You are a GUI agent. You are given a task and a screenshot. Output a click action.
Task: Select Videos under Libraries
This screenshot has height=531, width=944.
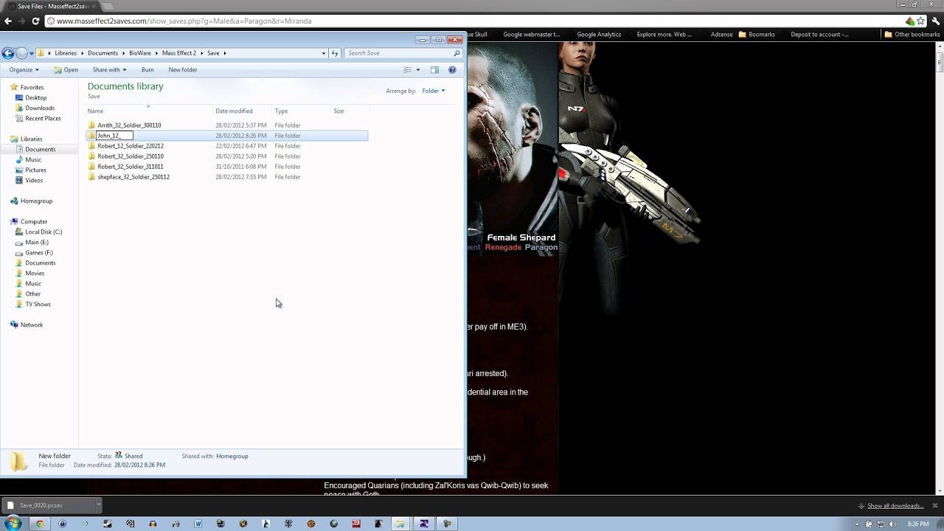34,180
